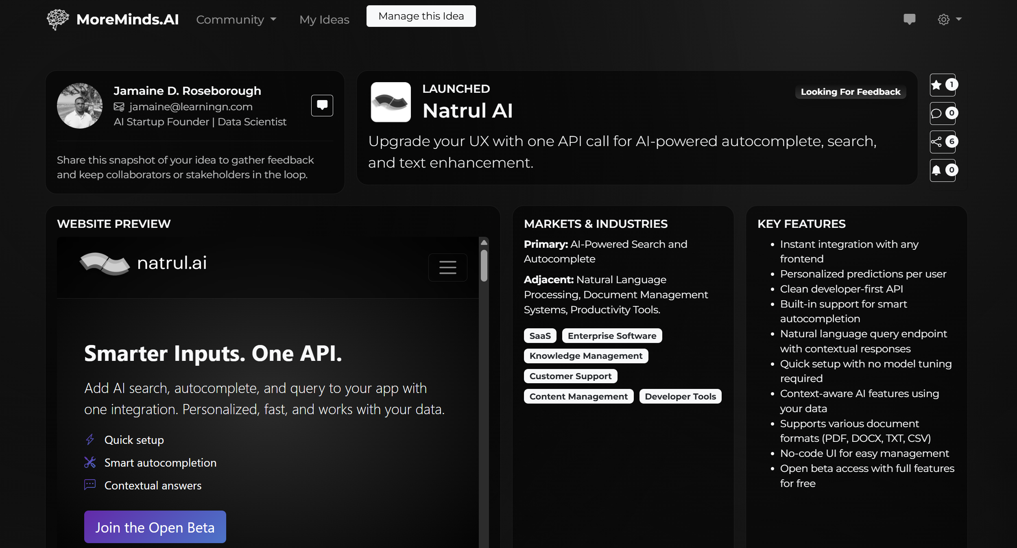Viewport: 1017px width, 548px height.
Task: Select the Developer Tools tag
Action: pyautogui.click(x=680, y=396)
